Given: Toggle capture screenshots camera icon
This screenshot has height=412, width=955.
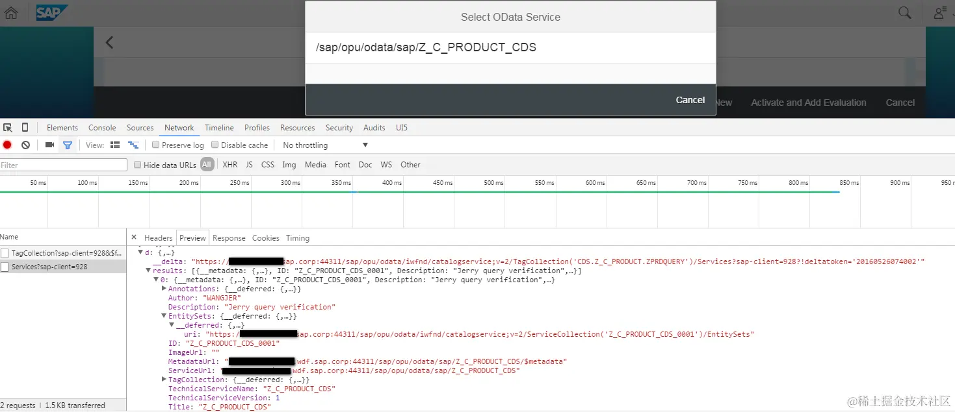Looking at the screenshot, I should point(49,145).
